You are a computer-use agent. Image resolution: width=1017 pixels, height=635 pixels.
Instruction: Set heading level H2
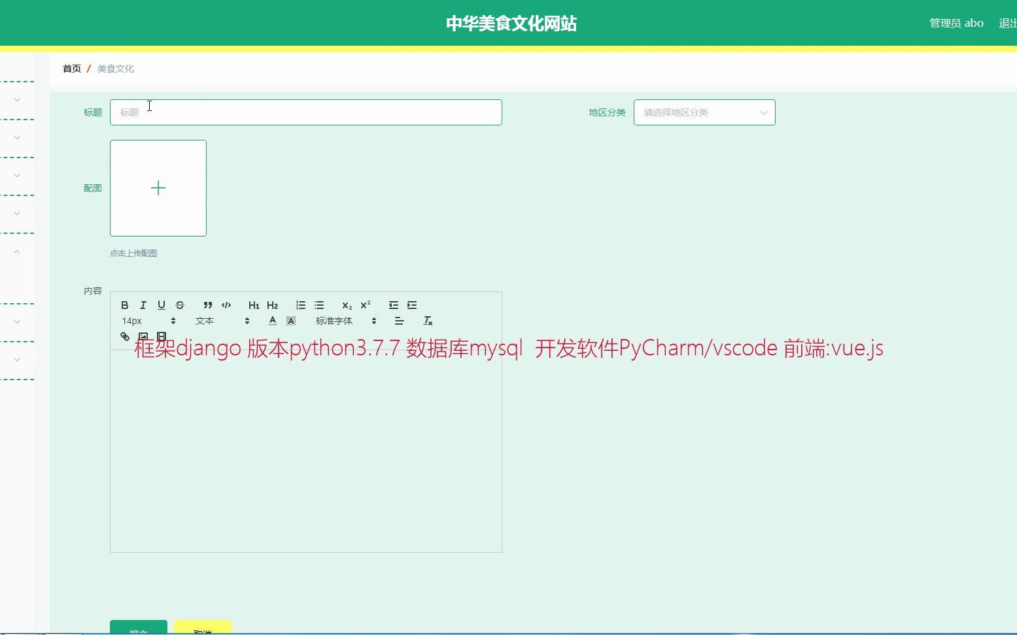click(x=273, y=305)
